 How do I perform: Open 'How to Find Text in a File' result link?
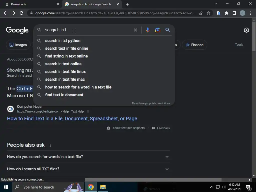(72, 118)
